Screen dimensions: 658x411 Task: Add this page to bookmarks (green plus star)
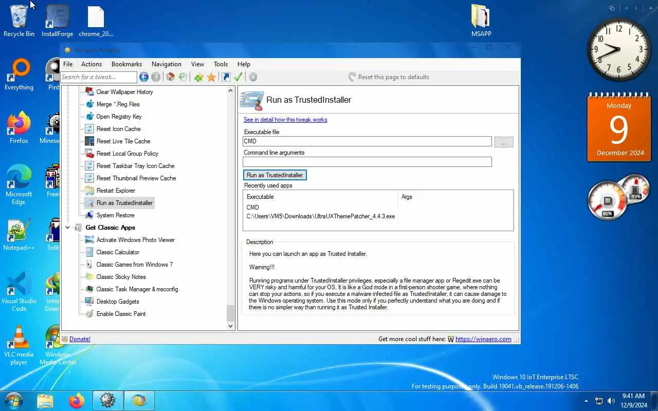(x=199, y=77)
